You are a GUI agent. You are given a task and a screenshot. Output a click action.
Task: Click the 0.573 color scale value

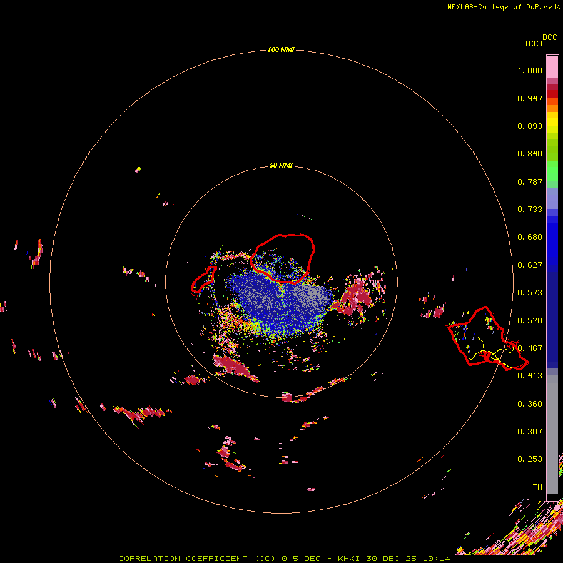[530, 293]
